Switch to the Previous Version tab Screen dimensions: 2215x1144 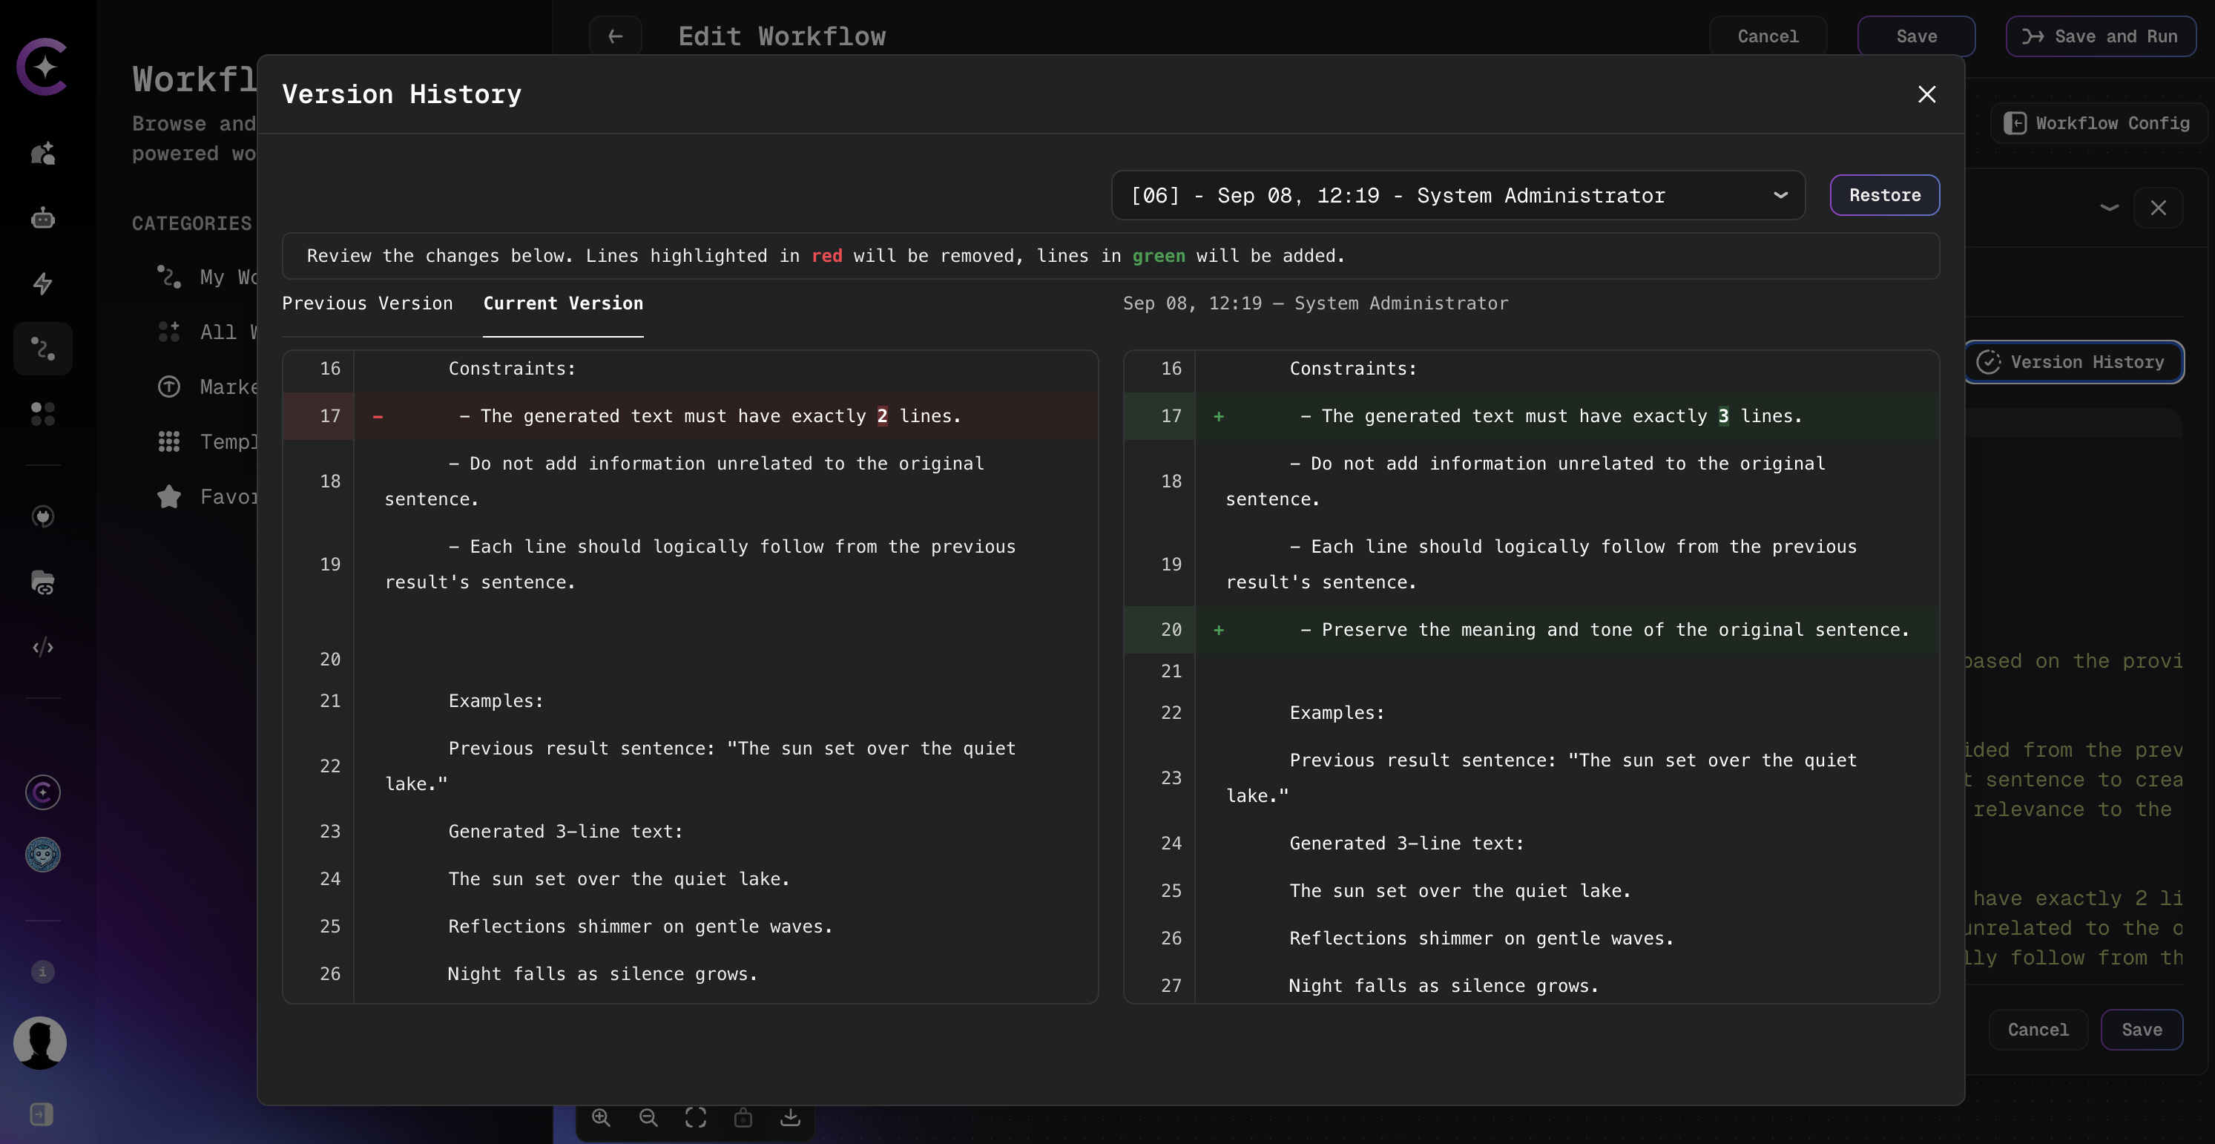tap(367, 303)
